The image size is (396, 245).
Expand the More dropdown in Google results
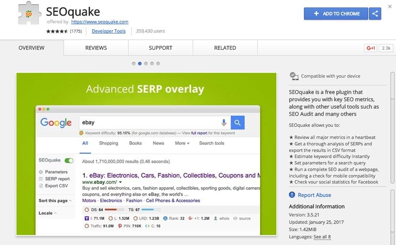pyautogui.click(x=182, y=143)
